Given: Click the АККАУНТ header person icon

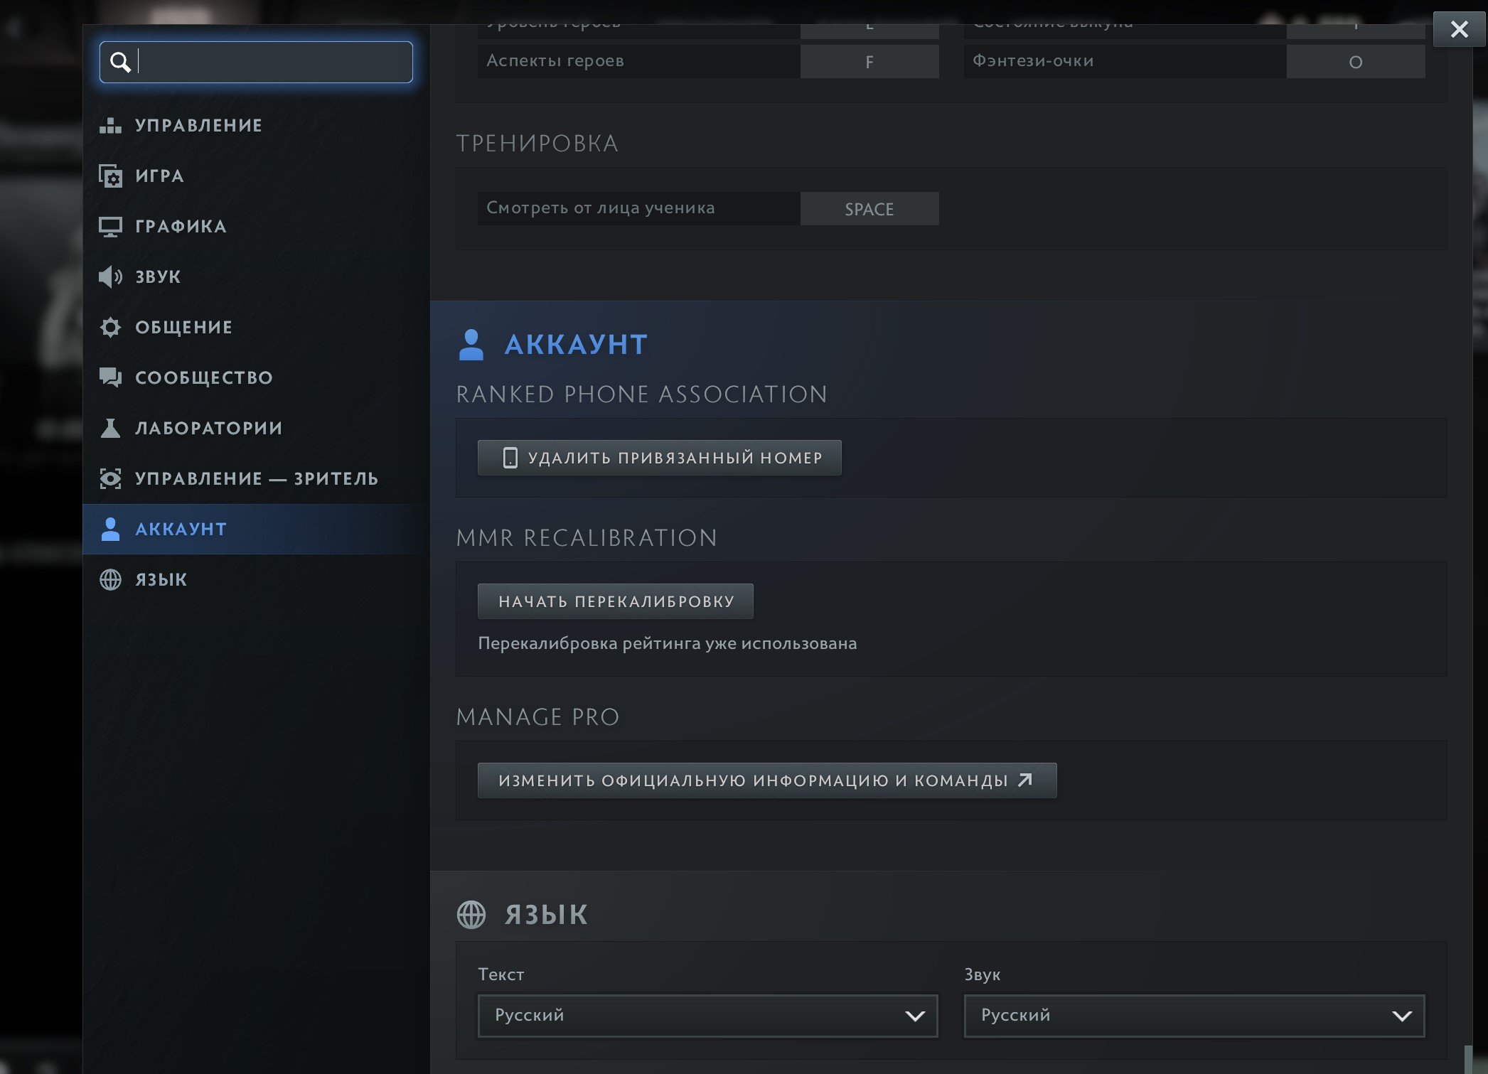Looking at the screenshot, I should click(x=471, y=345).
